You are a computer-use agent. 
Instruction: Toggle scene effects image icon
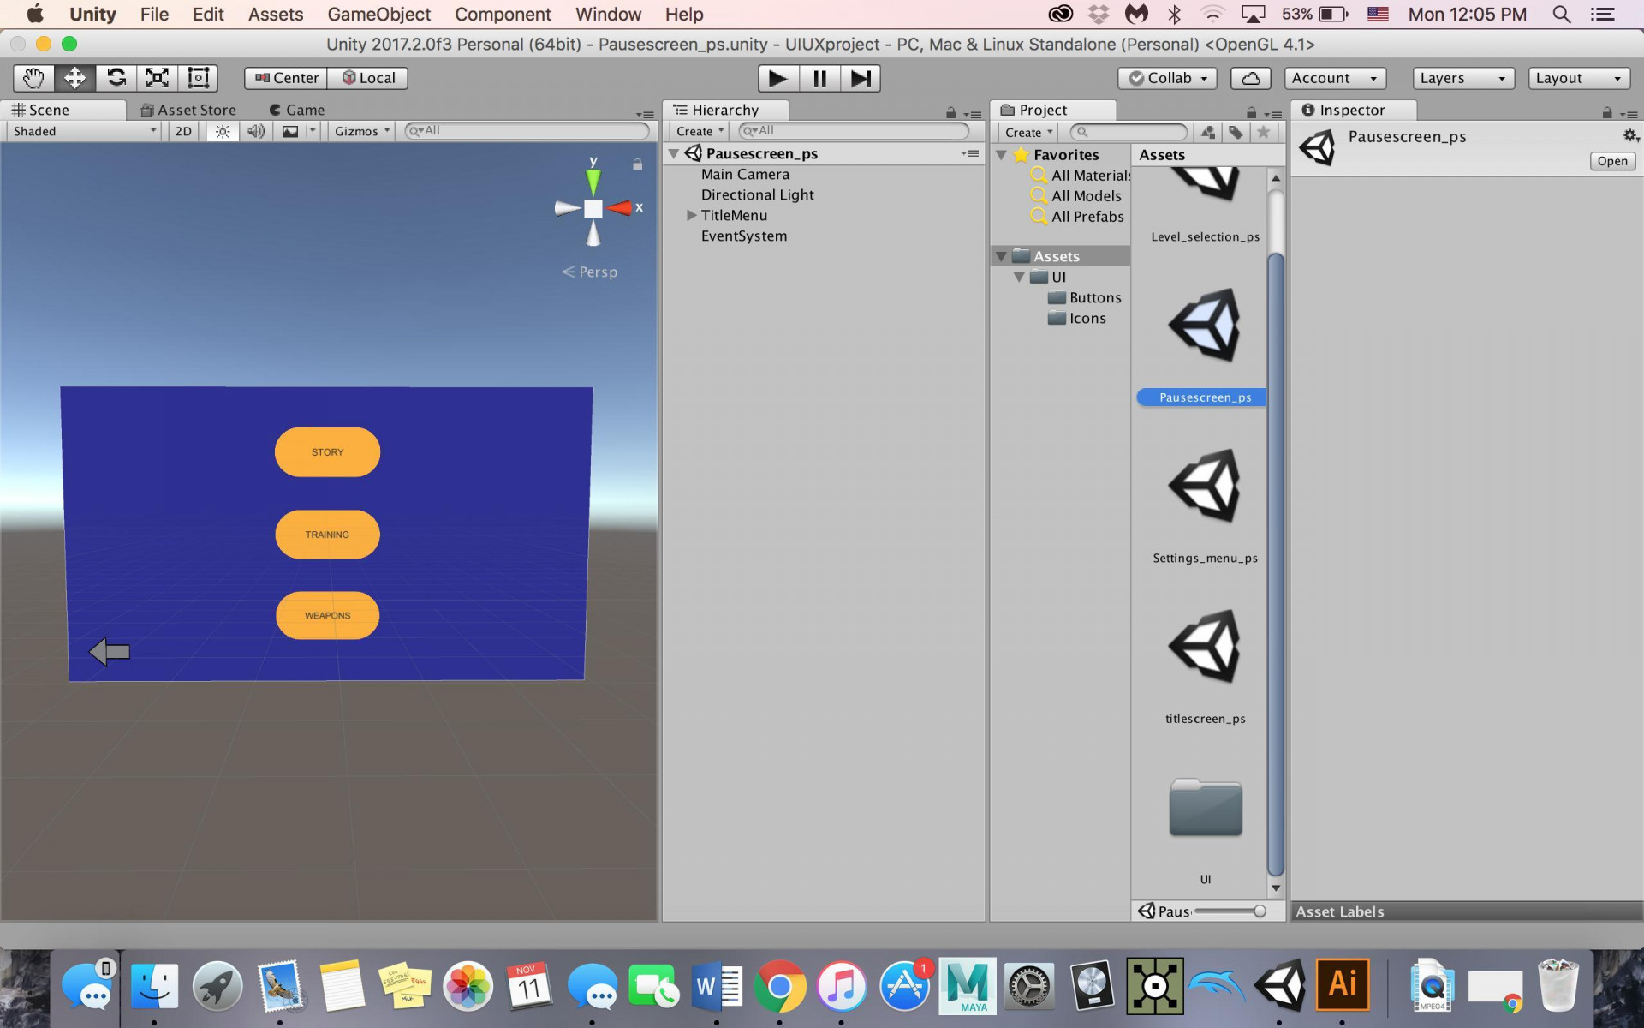pyautogui.click(x=290, y=131)
